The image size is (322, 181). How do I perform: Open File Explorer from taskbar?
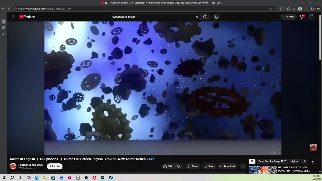pyautogui.click(x=45, y=178)
